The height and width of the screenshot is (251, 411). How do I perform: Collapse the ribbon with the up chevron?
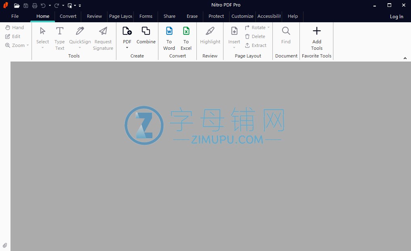(405, 58)
